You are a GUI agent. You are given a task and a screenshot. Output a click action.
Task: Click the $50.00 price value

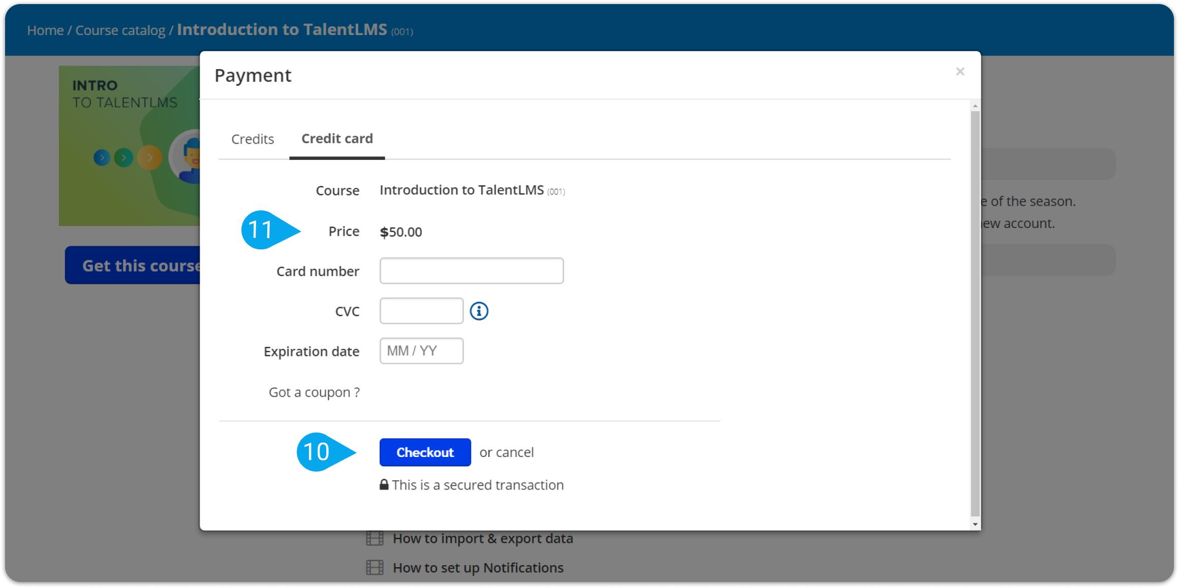click(x=401, y=232)
